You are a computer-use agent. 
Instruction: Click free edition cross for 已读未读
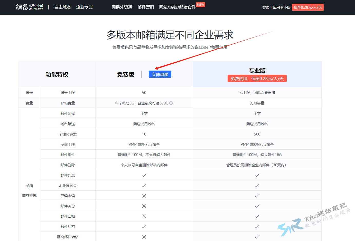pos(144,196)
